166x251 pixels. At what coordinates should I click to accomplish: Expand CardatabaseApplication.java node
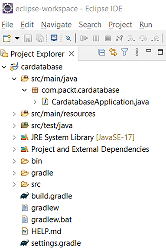[35, 102]
